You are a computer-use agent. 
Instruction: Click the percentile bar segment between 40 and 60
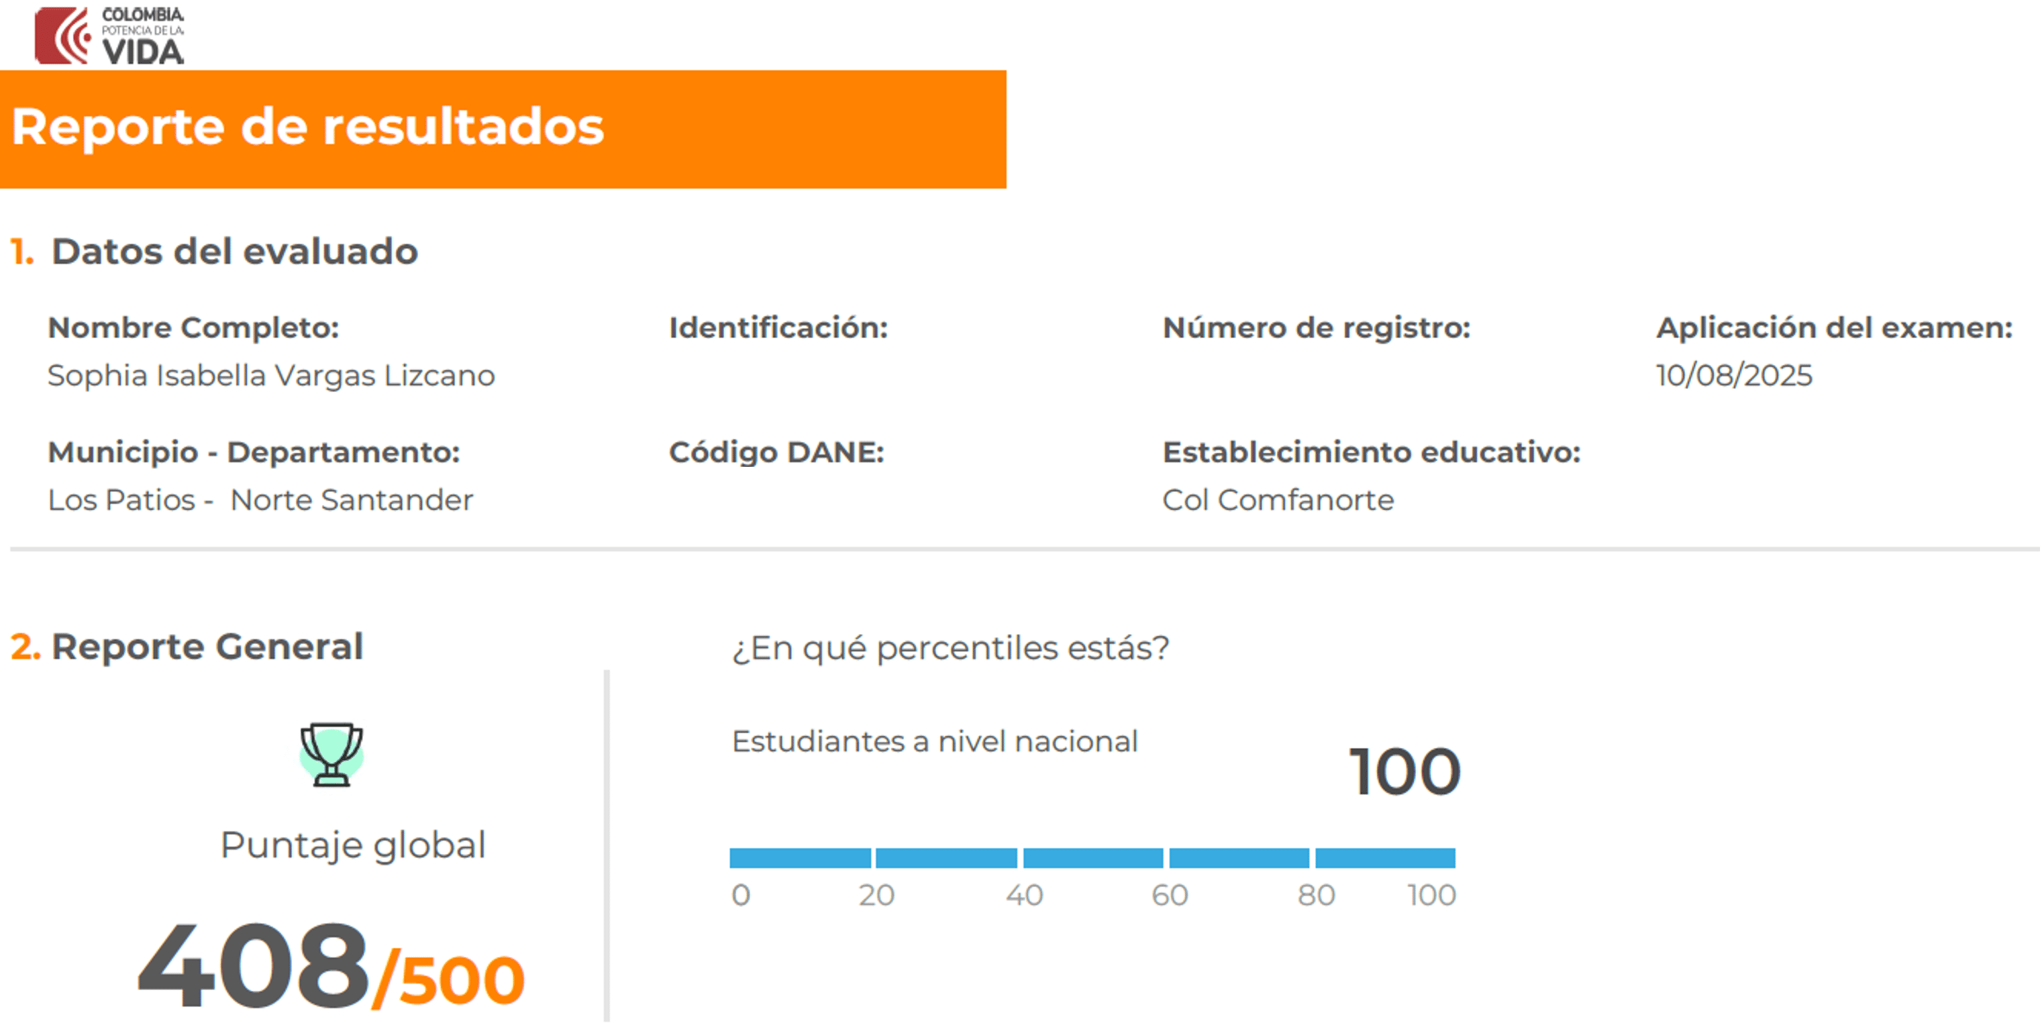(1092, 858)
